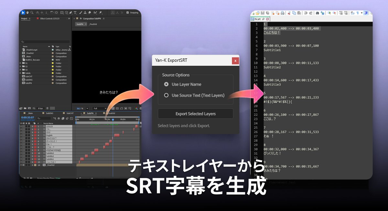Click yellow label swatch of S1 folder
Image resolution: width=388 pixels, height=211 pixels.
pyautogui.click(x=53, y=63)
